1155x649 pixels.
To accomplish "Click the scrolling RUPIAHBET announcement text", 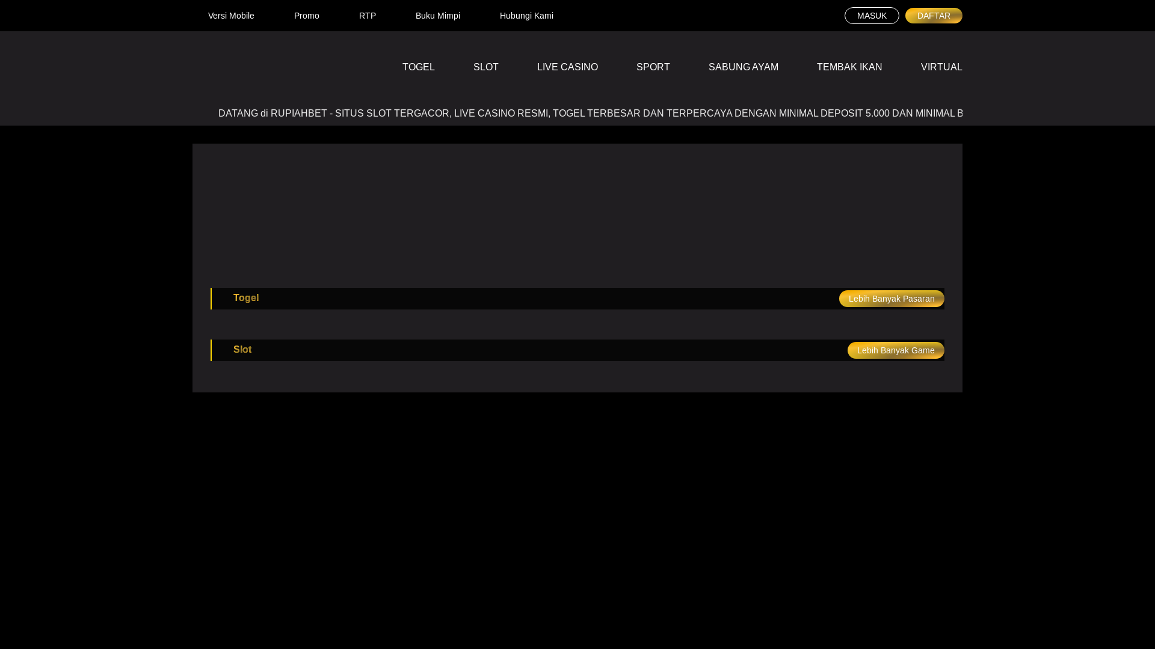I will [x=590, y=114].
